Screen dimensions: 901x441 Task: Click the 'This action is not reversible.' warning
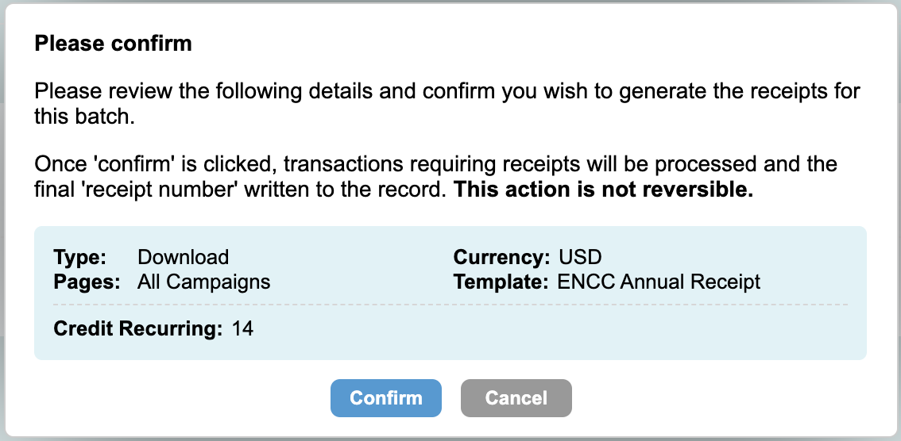(x=604, y=191)
